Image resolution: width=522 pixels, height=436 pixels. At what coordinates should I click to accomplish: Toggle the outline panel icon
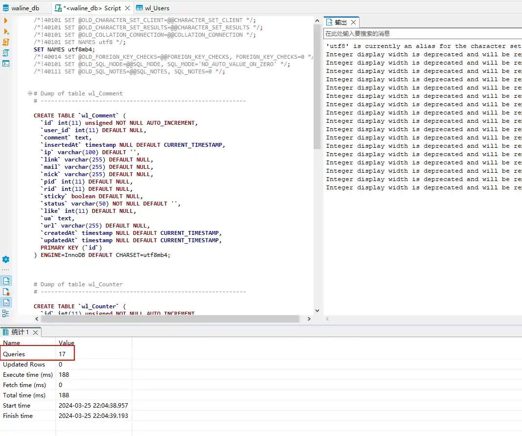click(x=6, y=314)
